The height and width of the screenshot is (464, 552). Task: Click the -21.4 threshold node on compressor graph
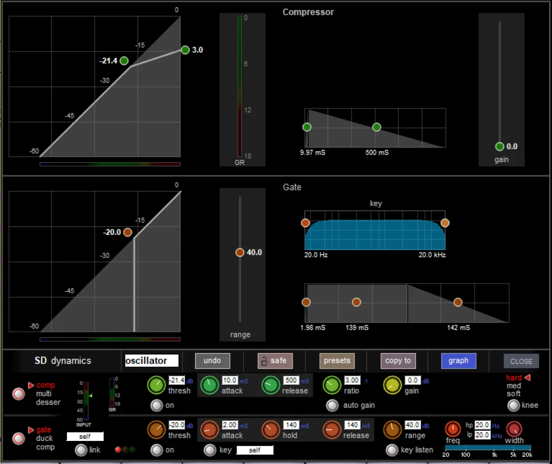[124, 61]
